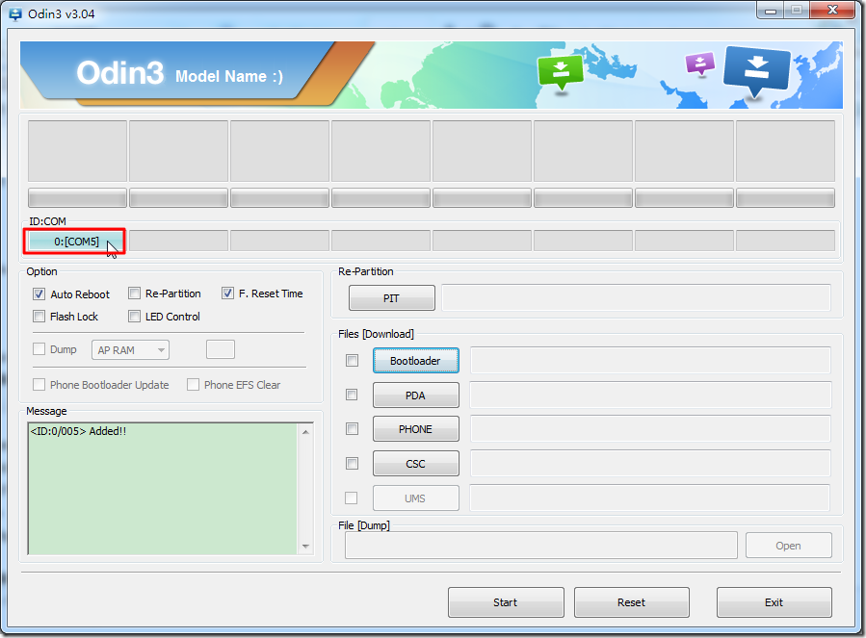Enable the Flash Lock checkbox
This screenshot has width=866, height=638.
click(39, 317)
